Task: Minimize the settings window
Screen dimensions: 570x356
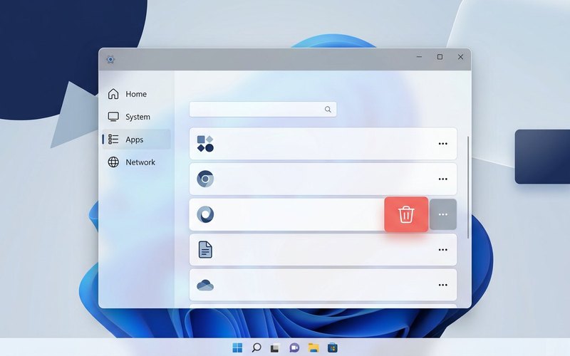Action: 419,57
